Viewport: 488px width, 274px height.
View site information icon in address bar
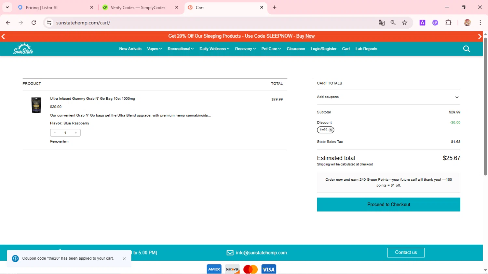point(49,23)
